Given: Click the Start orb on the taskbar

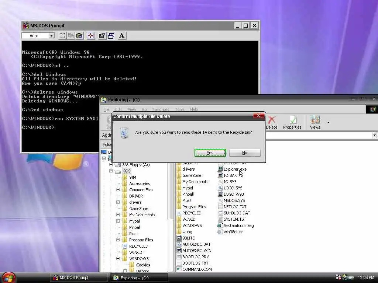Looking at the screenshot, I should point(9,278).
